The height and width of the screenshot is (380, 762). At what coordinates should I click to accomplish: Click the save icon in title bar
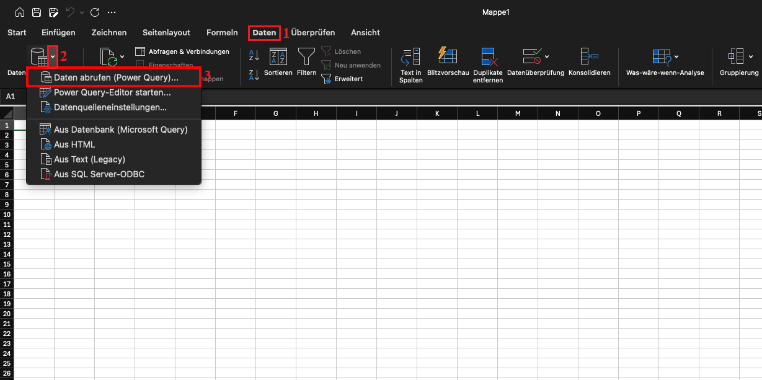tap(37, 12)
